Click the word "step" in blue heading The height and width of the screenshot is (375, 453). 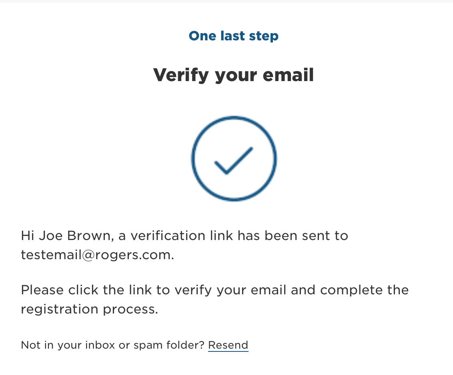tap(263, 36)
